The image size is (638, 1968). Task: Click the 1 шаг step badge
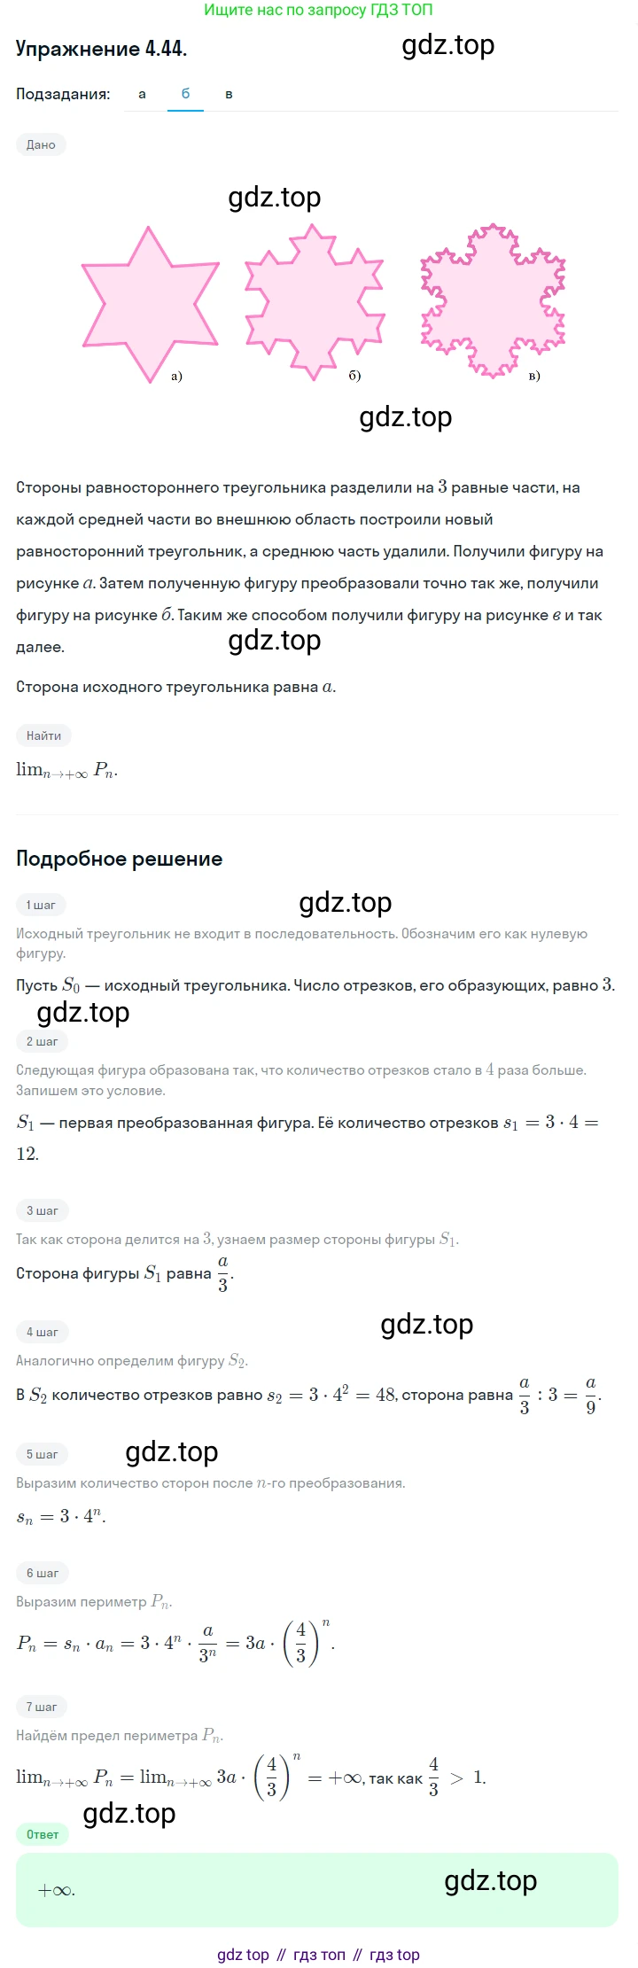41,905
